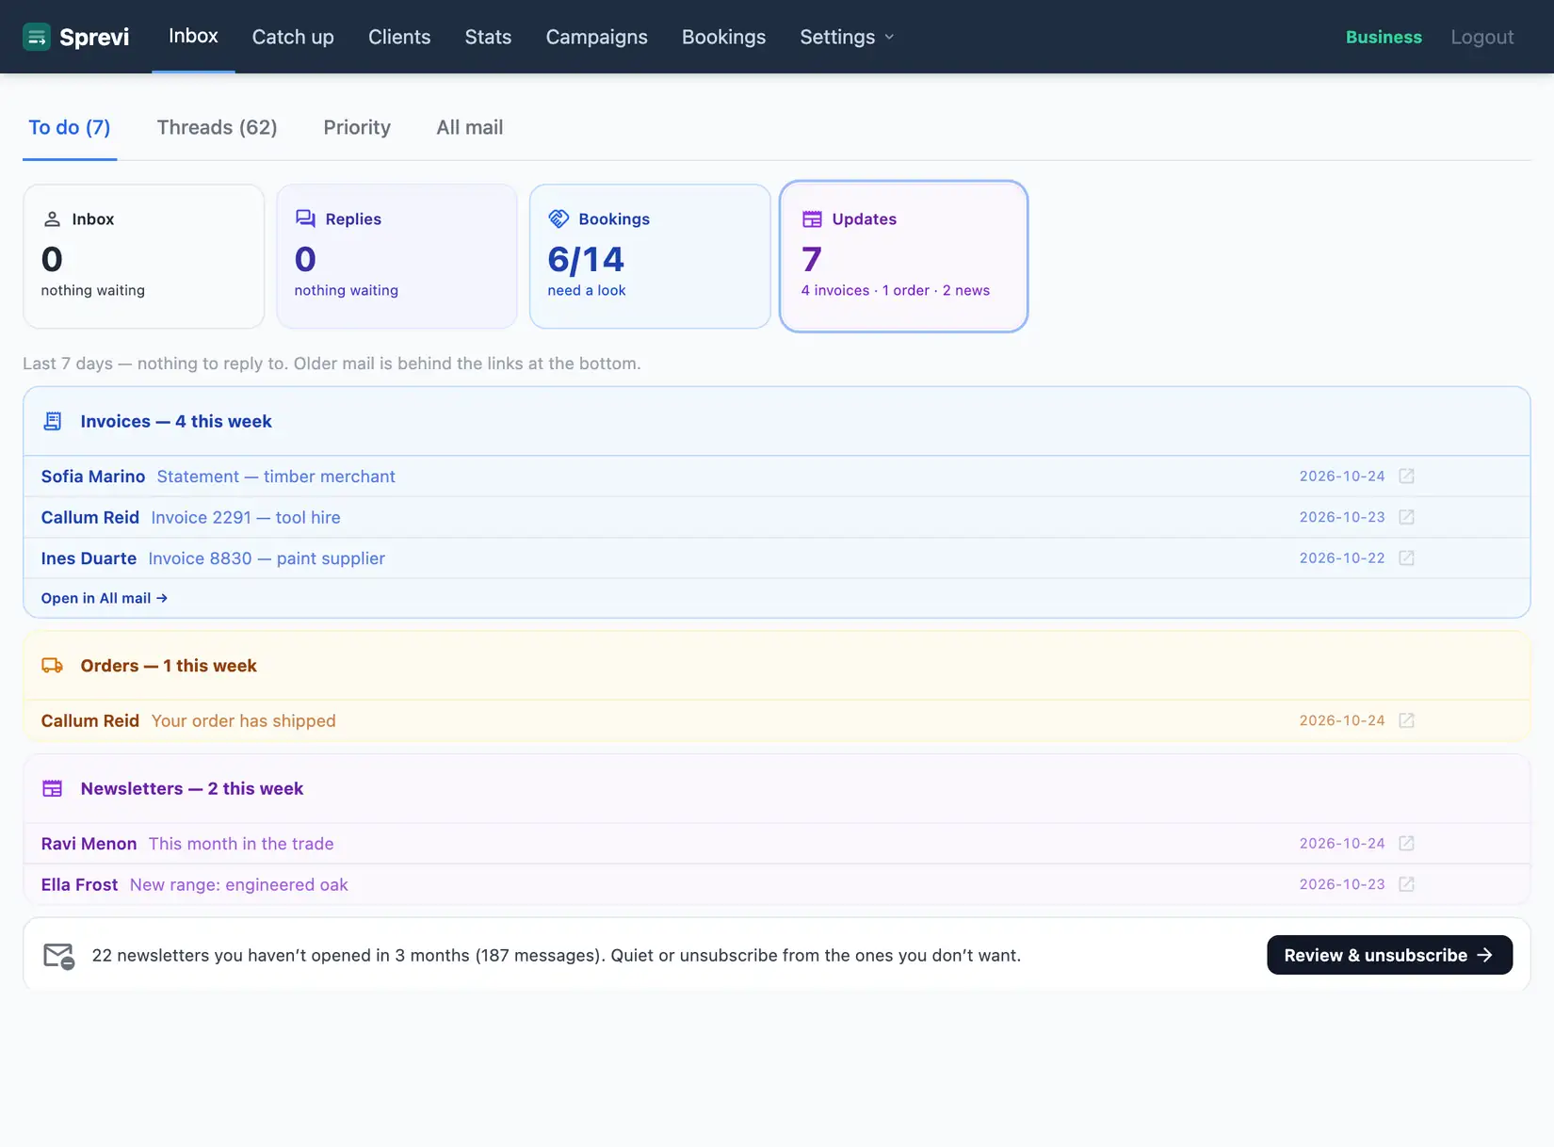The height and width of the screenshot is (1147, 1554).
Task: Select the Replies card with nothing waiting
Action: (x=397, y=256)
